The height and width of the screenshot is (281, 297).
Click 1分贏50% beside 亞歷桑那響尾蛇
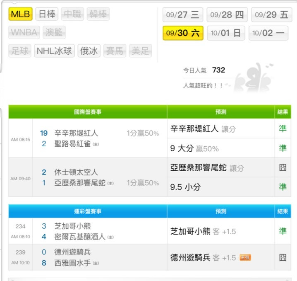click(x=143, y=183)
